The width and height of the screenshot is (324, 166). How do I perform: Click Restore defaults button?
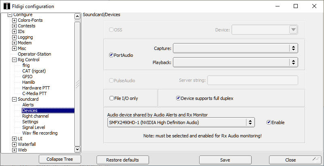coord(122,160)
